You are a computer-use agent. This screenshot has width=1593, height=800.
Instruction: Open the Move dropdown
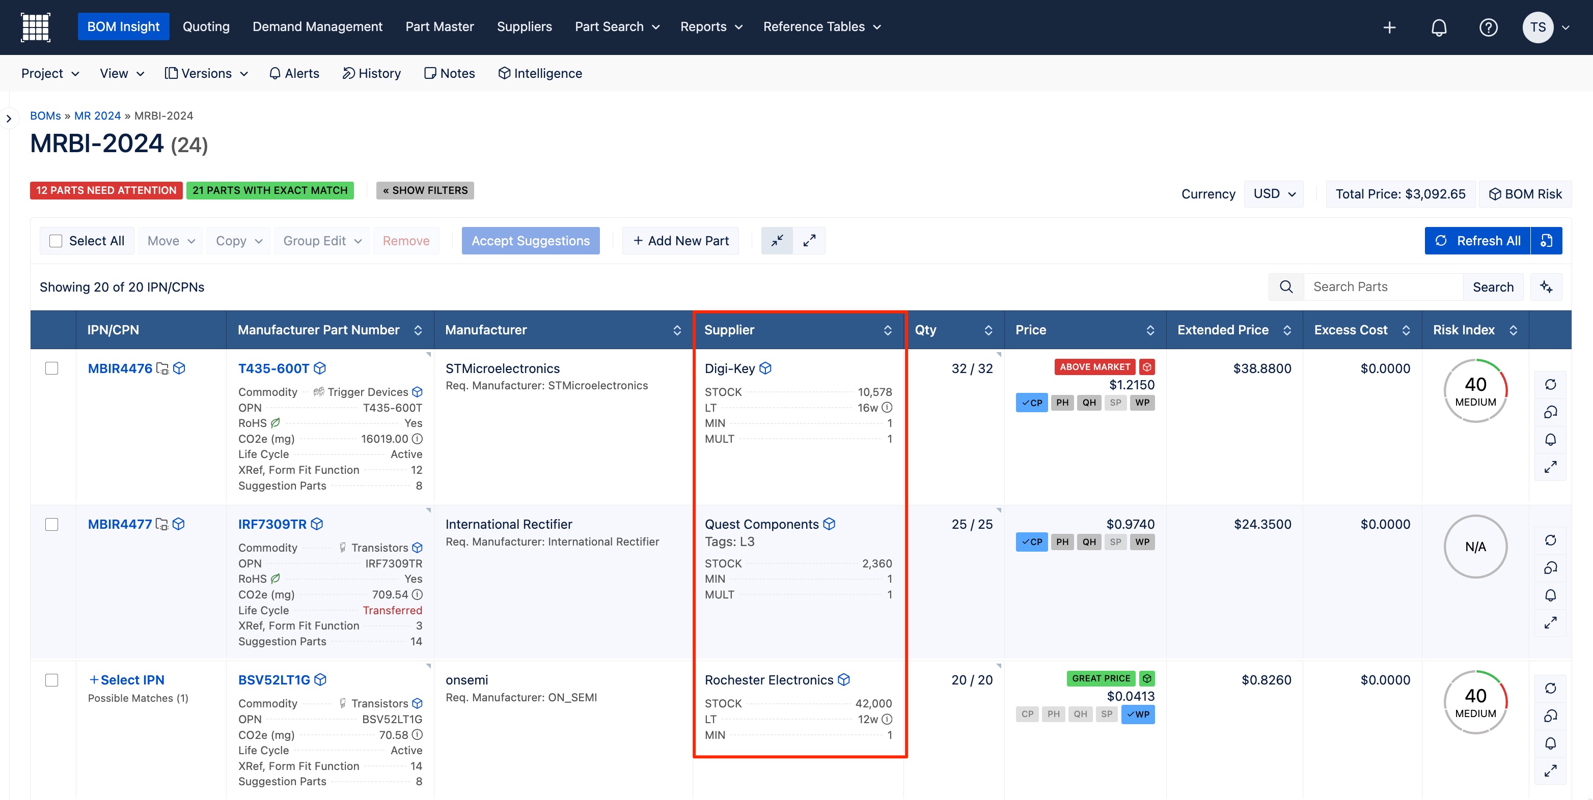(x=171, y=241)
